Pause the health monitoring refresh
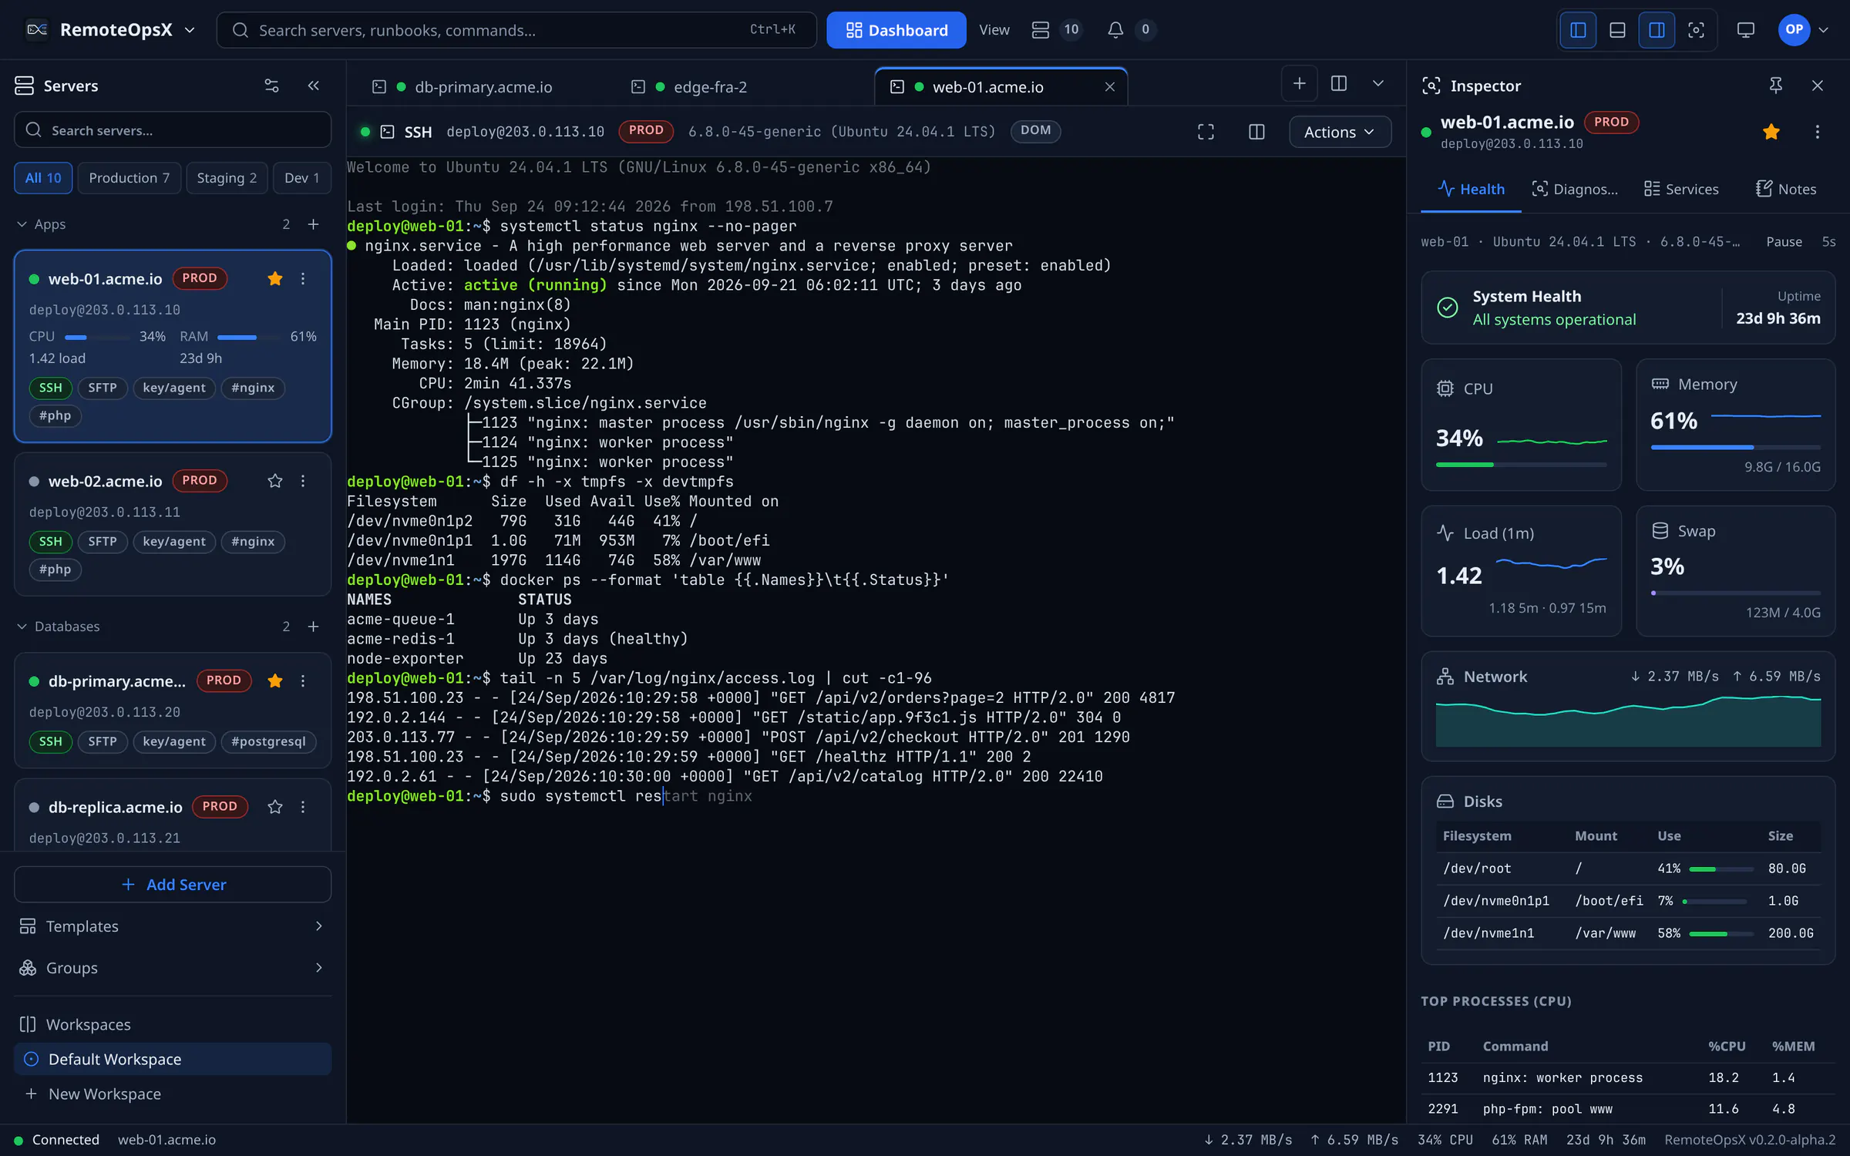Image resolution: width=1850 pixels, height=1156 pixels. click(x=1784, y=242)
